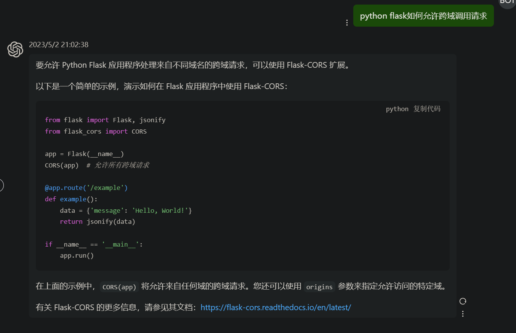
Task: Click the timestamp 2023/5/2 21:02:38
Action: tap(58, 45)
